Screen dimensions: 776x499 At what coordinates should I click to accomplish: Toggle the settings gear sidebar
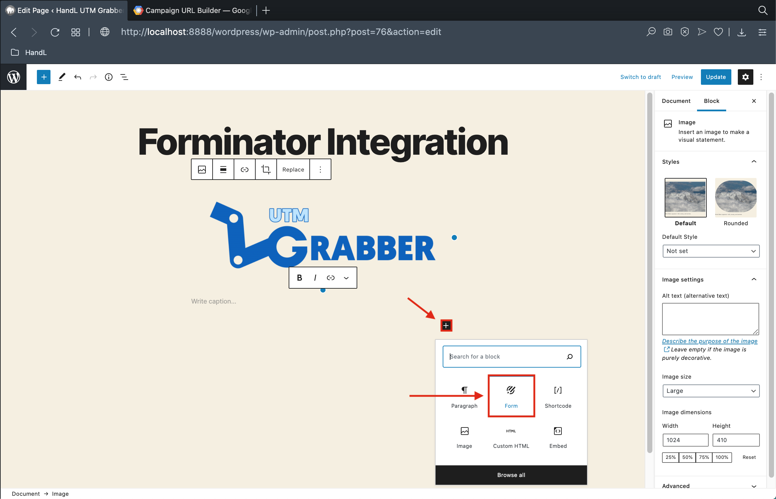pos(745,77)
